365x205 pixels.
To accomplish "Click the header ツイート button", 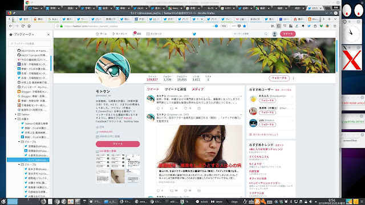I will pyautogui.click(x=287, y=34).
